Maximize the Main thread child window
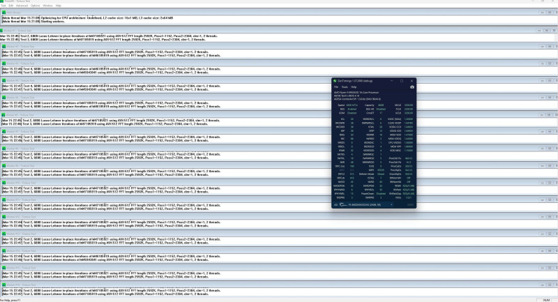 [x=550, y=13]
